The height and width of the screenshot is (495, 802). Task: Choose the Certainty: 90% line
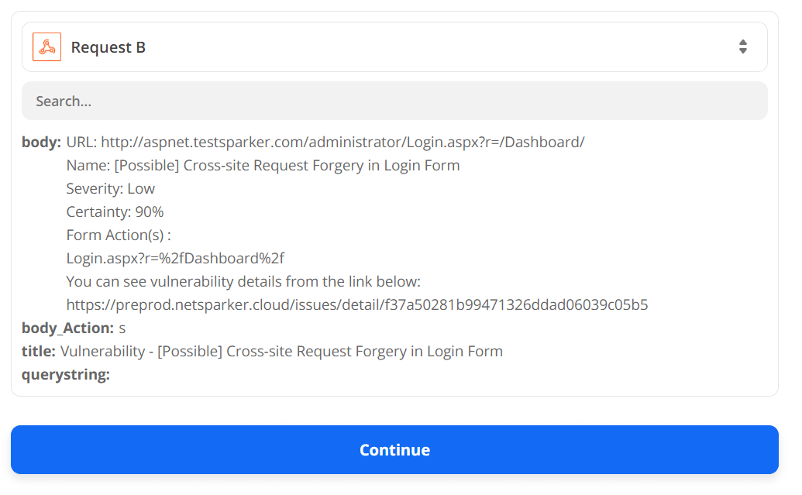click(115, 212)
